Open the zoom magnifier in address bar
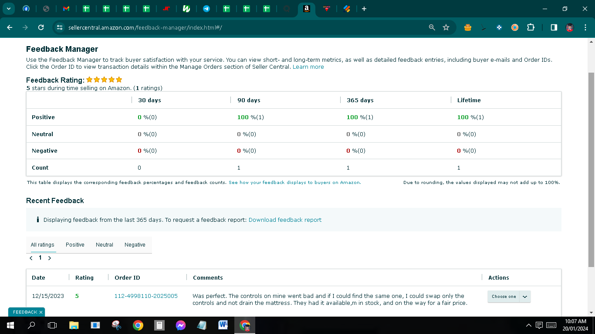Image resolution: width=595 pixels, height=334 pixels. [x=432, y=27]
